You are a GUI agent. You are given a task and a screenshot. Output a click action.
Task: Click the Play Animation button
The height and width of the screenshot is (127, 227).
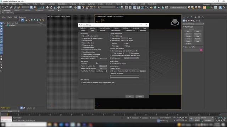(x=180, y=118)
